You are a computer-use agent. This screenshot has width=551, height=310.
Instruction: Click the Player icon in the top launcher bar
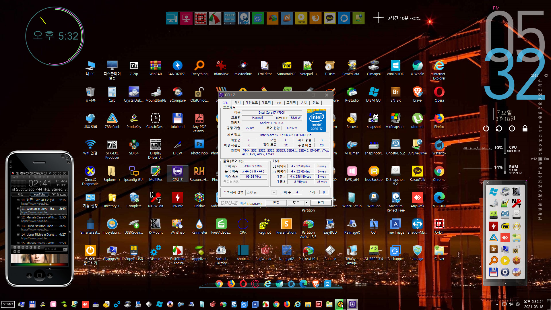[301, 18]
